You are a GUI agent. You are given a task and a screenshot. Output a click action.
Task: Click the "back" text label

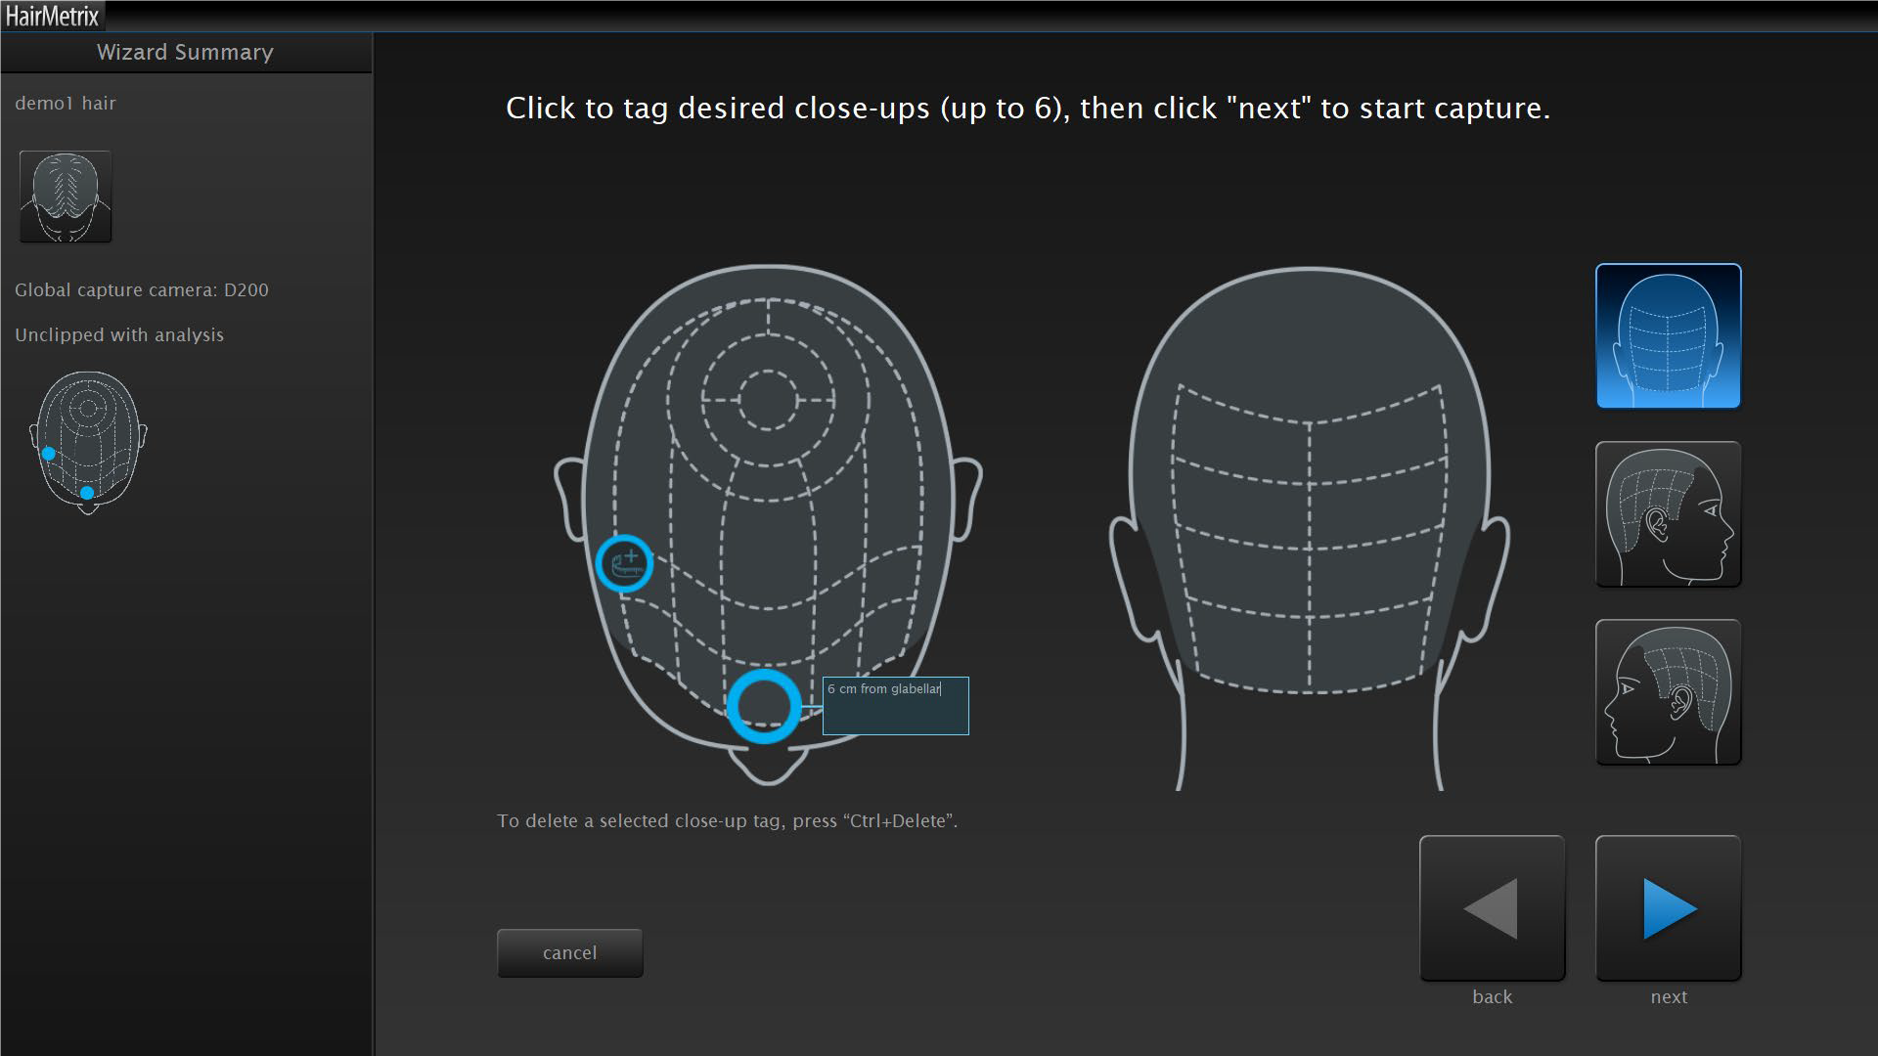point(1492,996)
